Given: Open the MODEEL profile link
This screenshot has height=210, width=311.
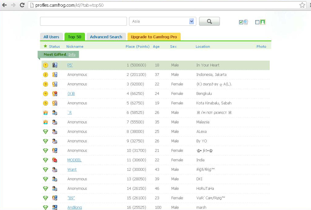Looking at the screenshot, I should (x=74, y=160).
